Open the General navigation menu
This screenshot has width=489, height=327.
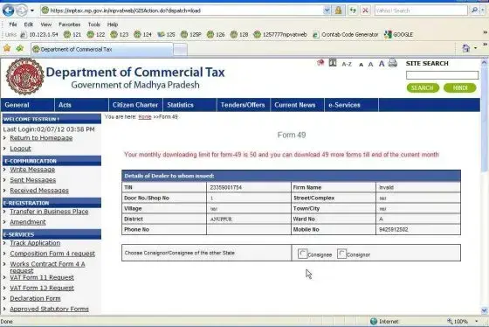pos(27,105)
